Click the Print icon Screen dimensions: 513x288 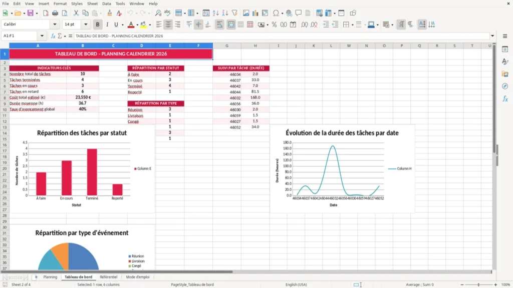point(55,13)
